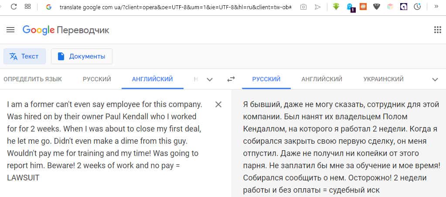The width and height of the screenshot is (446, 197).
Task: Clear the source text
Action: (218, 104)
